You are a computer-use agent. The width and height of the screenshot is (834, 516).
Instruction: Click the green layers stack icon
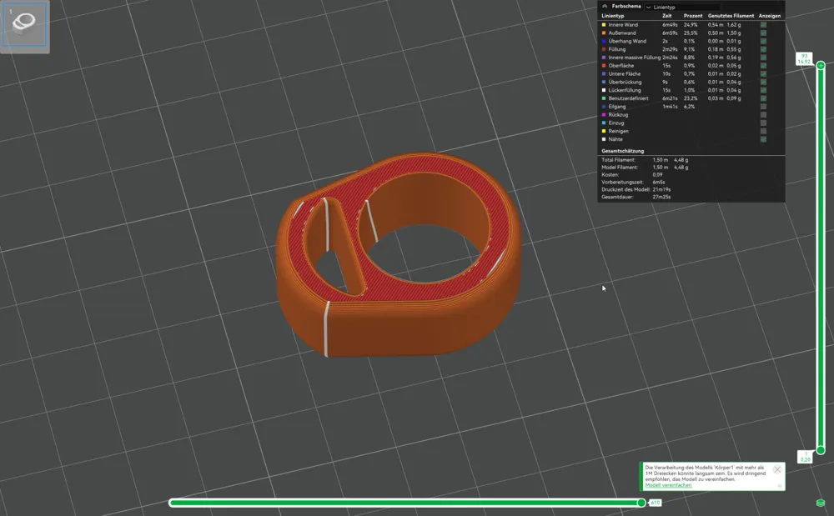tap(821, 503)
